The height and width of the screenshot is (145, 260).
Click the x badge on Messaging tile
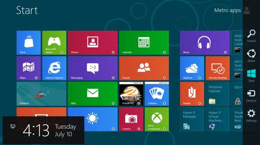tap(113, 78)
